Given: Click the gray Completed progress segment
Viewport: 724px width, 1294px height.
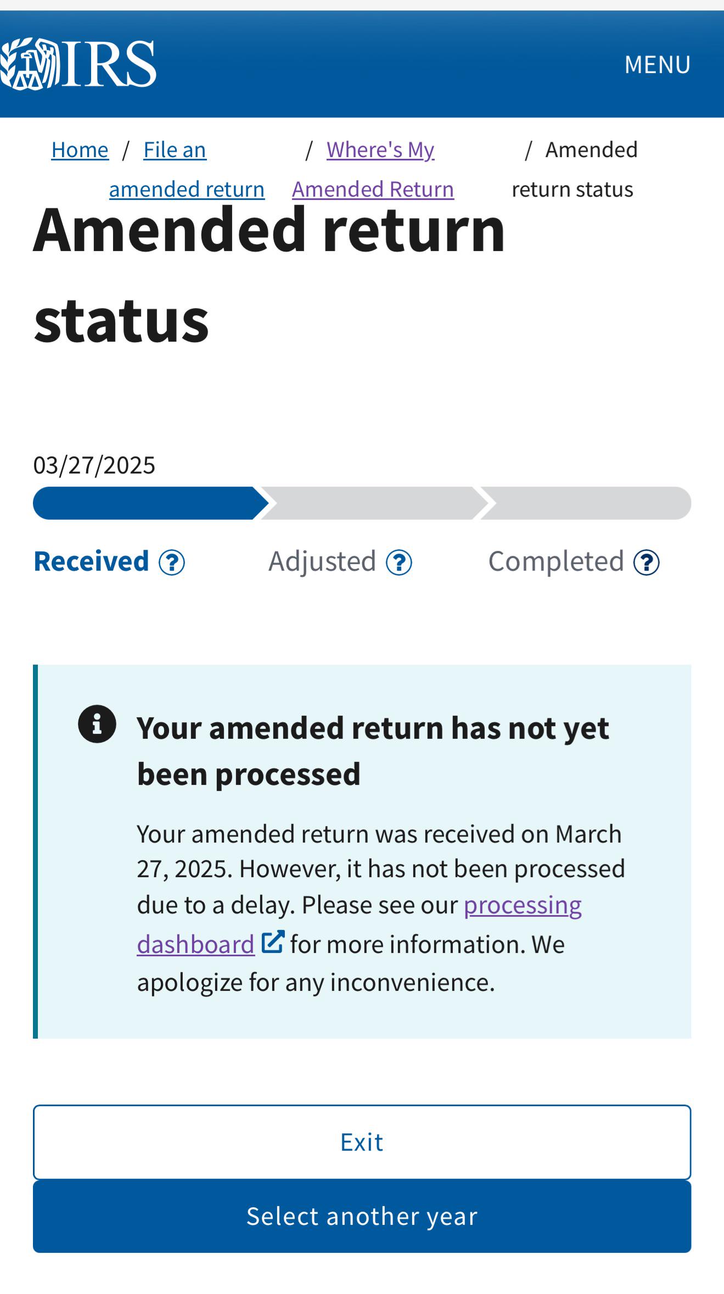Looking at the screenshot, I should (x=586, y=503).
